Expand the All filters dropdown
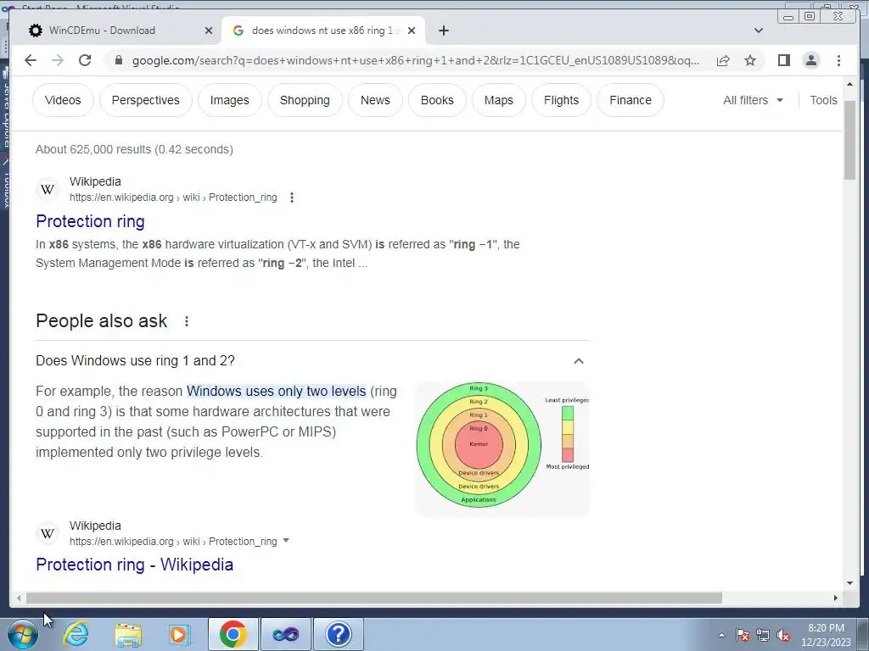This screenshot has height=651, width=869. pos(754,100)
